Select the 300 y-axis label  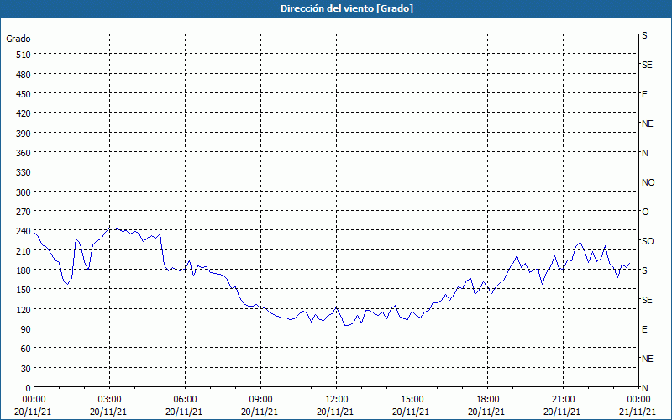(24, 192)
